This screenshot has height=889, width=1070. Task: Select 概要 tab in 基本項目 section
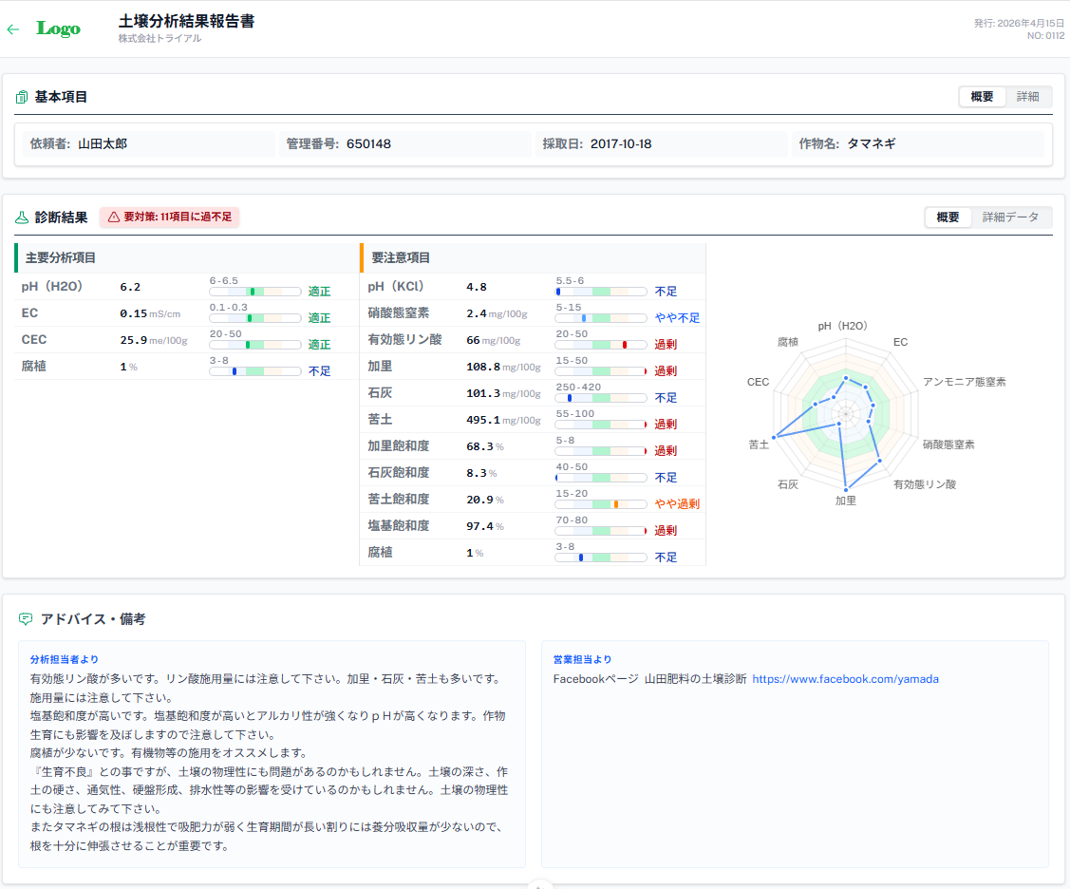982,97
